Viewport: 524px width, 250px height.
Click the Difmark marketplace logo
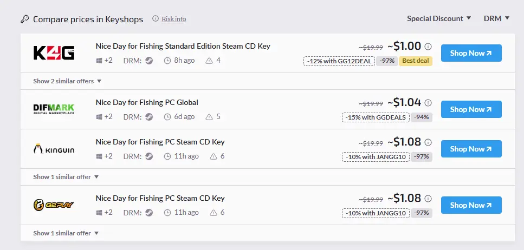[x=54, y=109]
